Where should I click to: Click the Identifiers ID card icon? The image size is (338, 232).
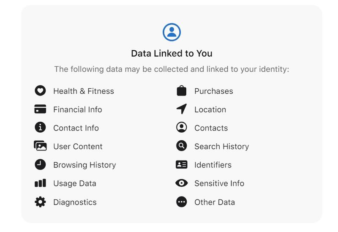point(181,165)
